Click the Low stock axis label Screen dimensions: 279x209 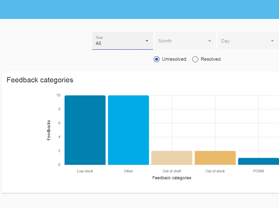point(85,171)
